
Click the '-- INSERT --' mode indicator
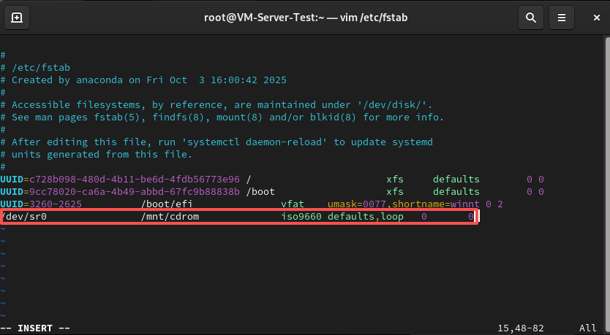[x=35, y=328]
